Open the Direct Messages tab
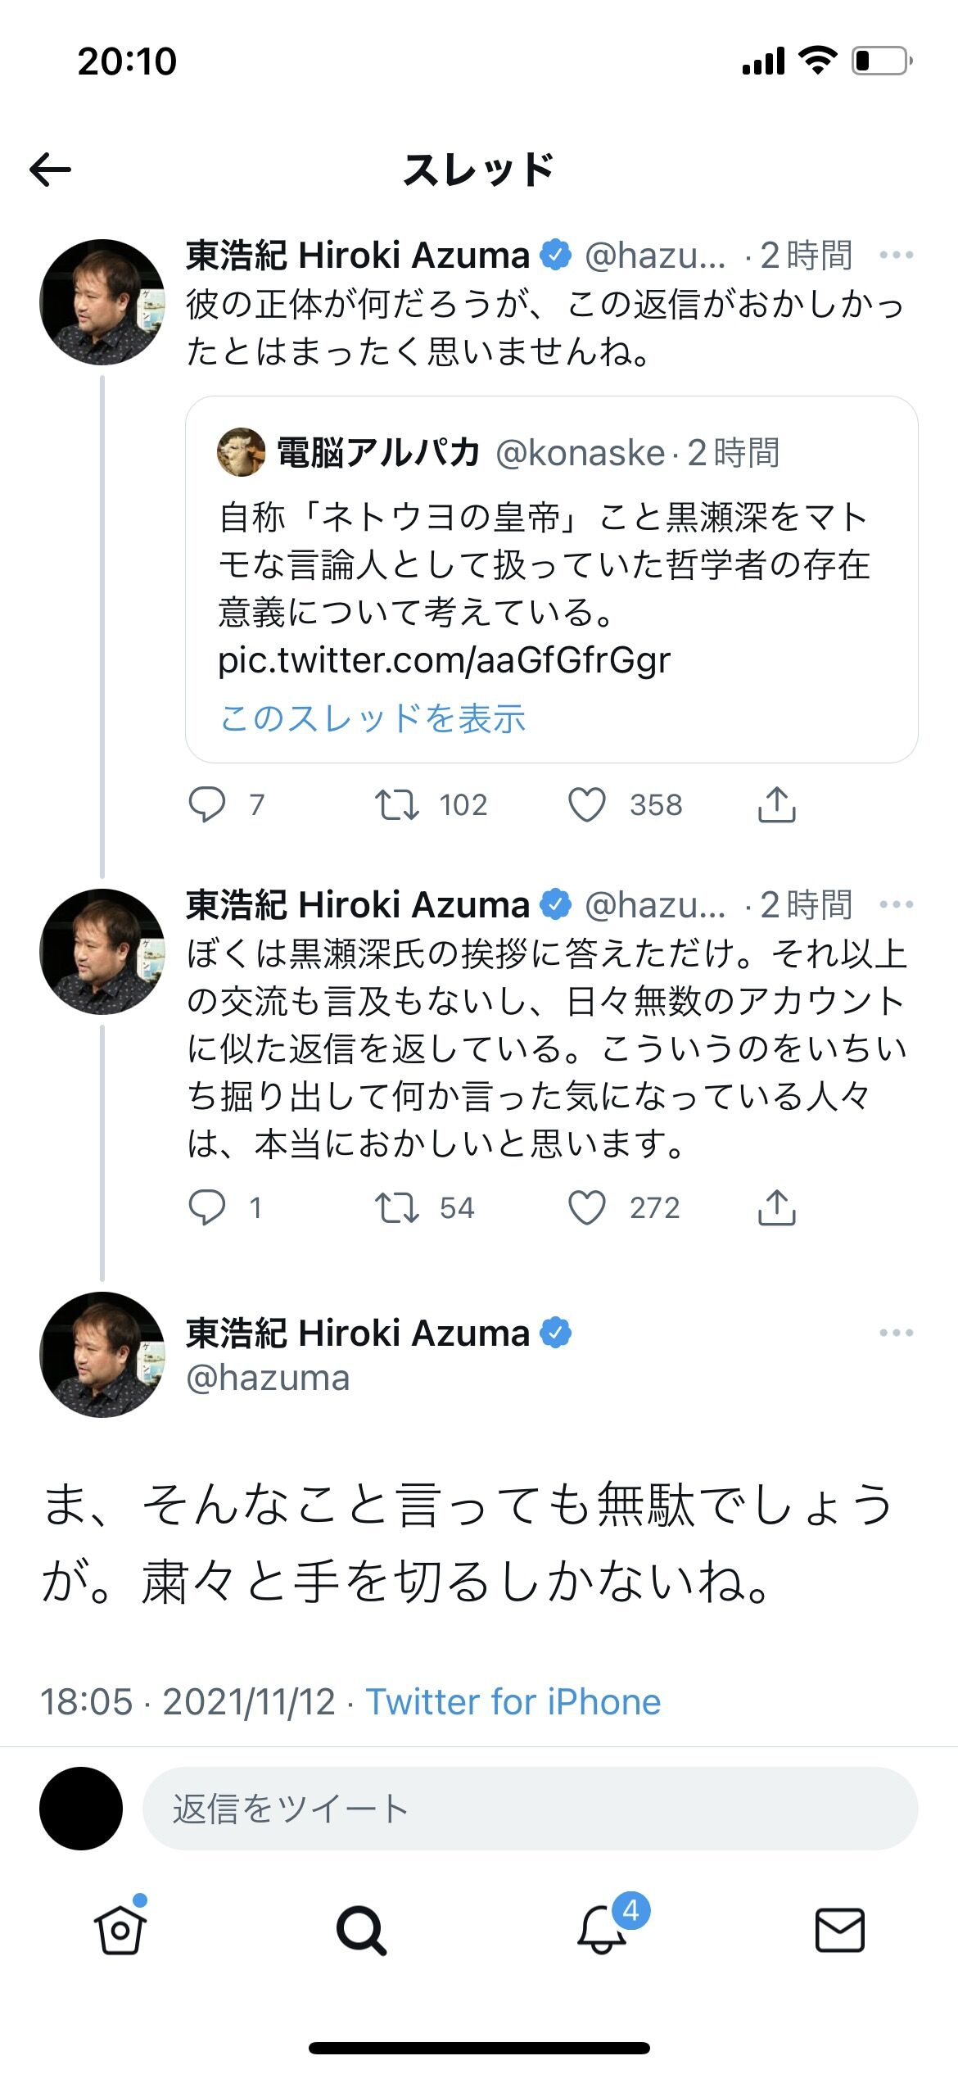Screen dimensions: 958x2074 [840, 1930]
